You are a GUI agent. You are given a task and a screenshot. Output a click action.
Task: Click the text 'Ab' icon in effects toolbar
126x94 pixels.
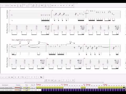[23, 77]
